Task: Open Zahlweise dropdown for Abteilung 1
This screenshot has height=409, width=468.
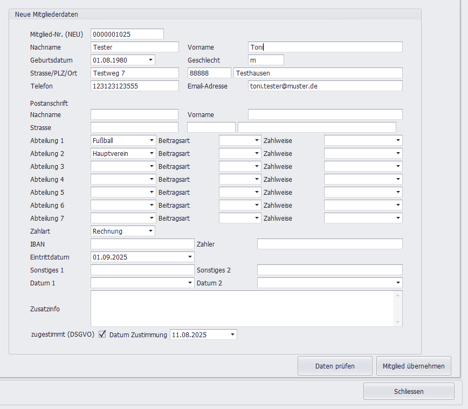Action: pyautogui.click(x=398, y=140)
